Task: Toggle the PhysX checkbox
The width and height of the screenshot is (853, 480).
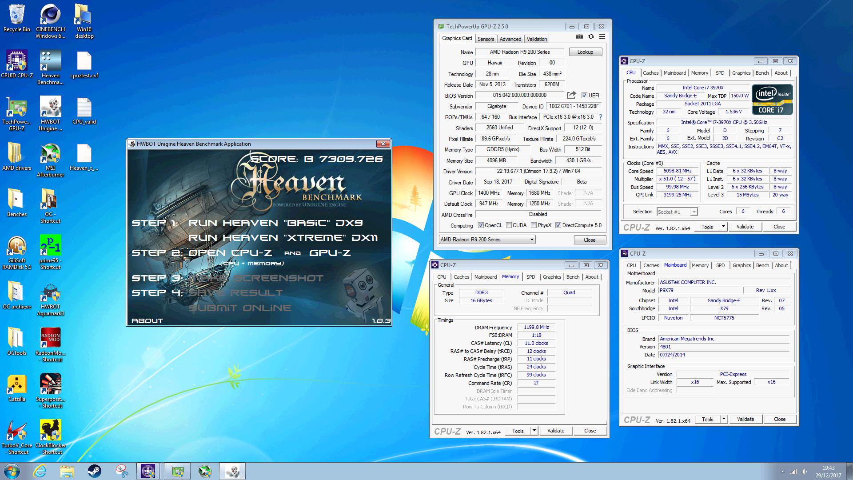Action: (x=534, y=225)
